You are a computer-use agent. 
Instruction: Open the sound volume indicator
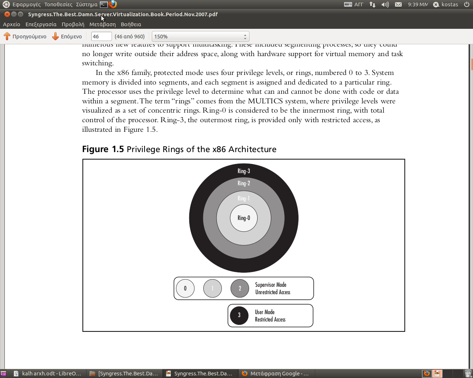385,4
